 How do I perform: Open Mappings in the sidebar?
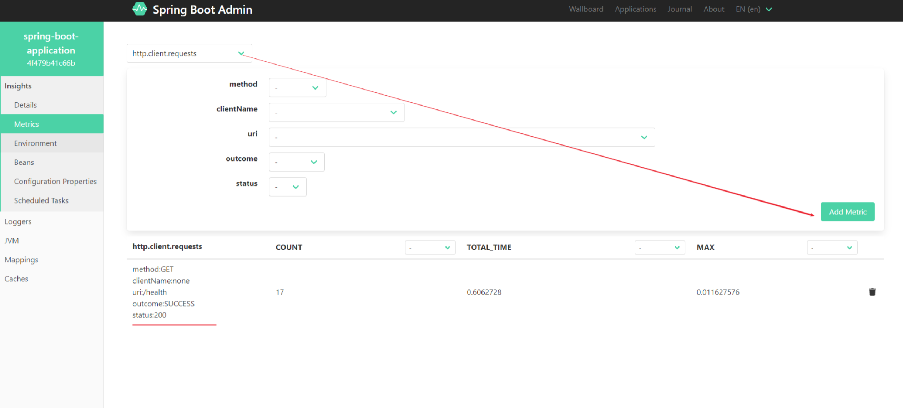tap(52, 260)
